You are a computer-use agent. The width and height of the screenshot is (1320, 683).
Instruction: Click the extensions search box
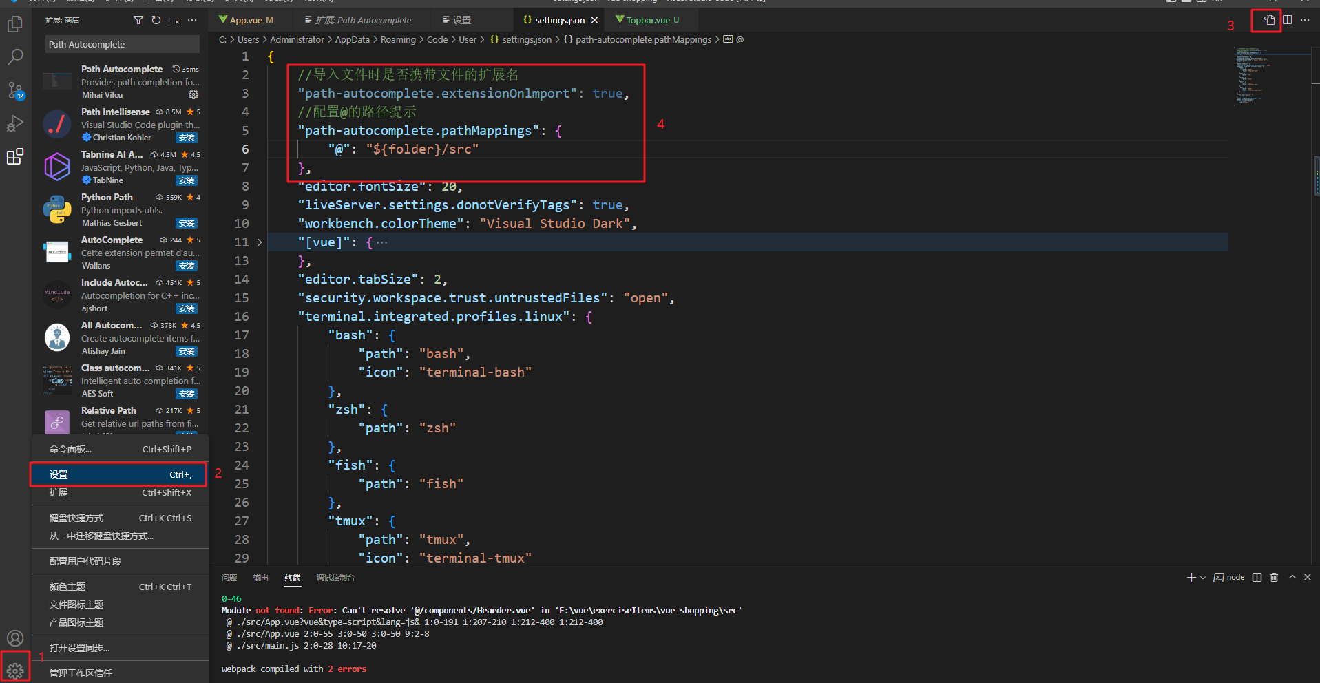click(122, 44)
